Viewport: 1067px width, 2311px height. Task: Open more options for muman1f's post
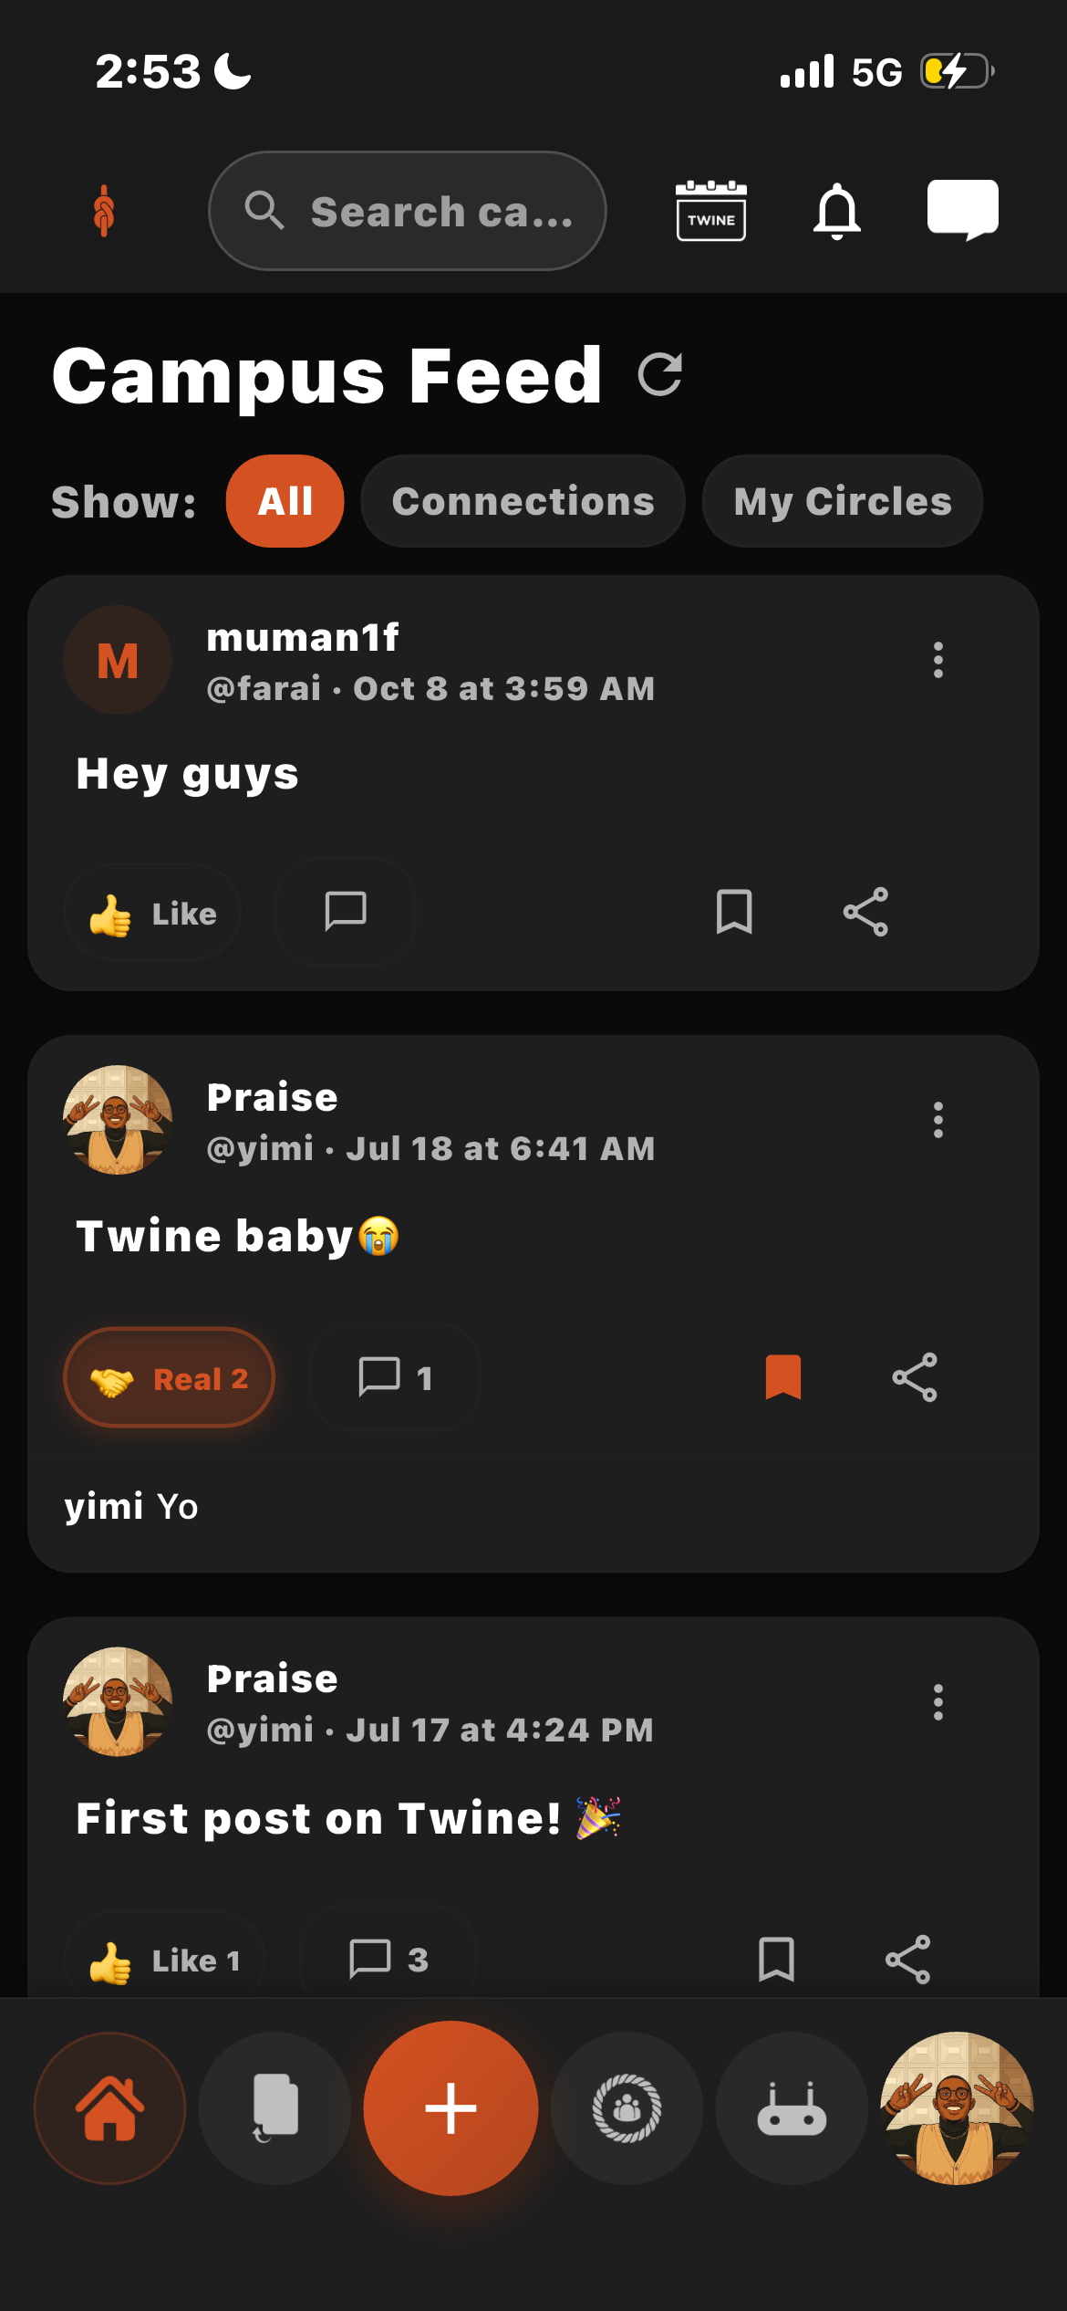point(938,660)
